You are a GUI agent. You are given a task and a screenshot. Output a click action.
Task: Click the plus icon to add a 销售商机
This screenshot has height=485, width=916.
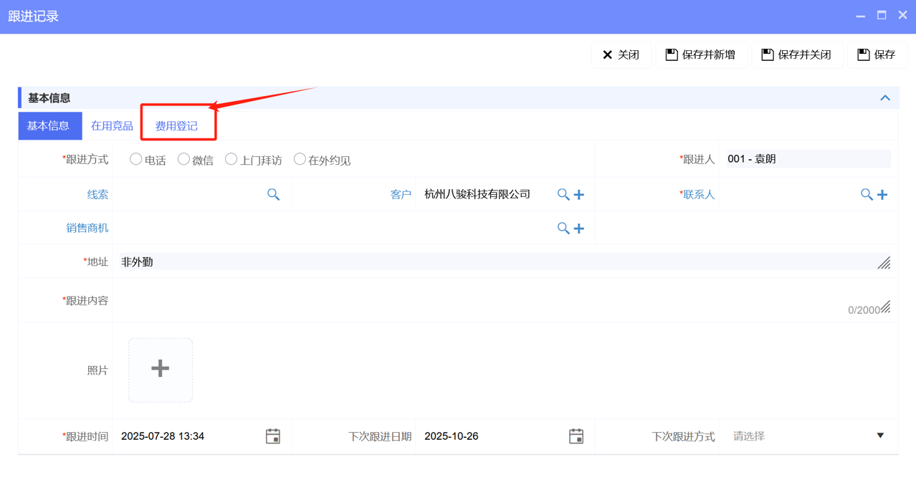pyautogui.click(x=577, y=228)
